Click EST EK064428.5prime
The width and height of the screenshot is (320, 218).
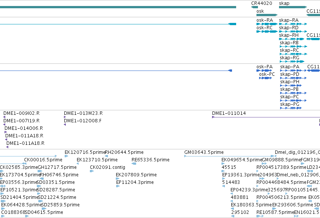click(3, 209)
